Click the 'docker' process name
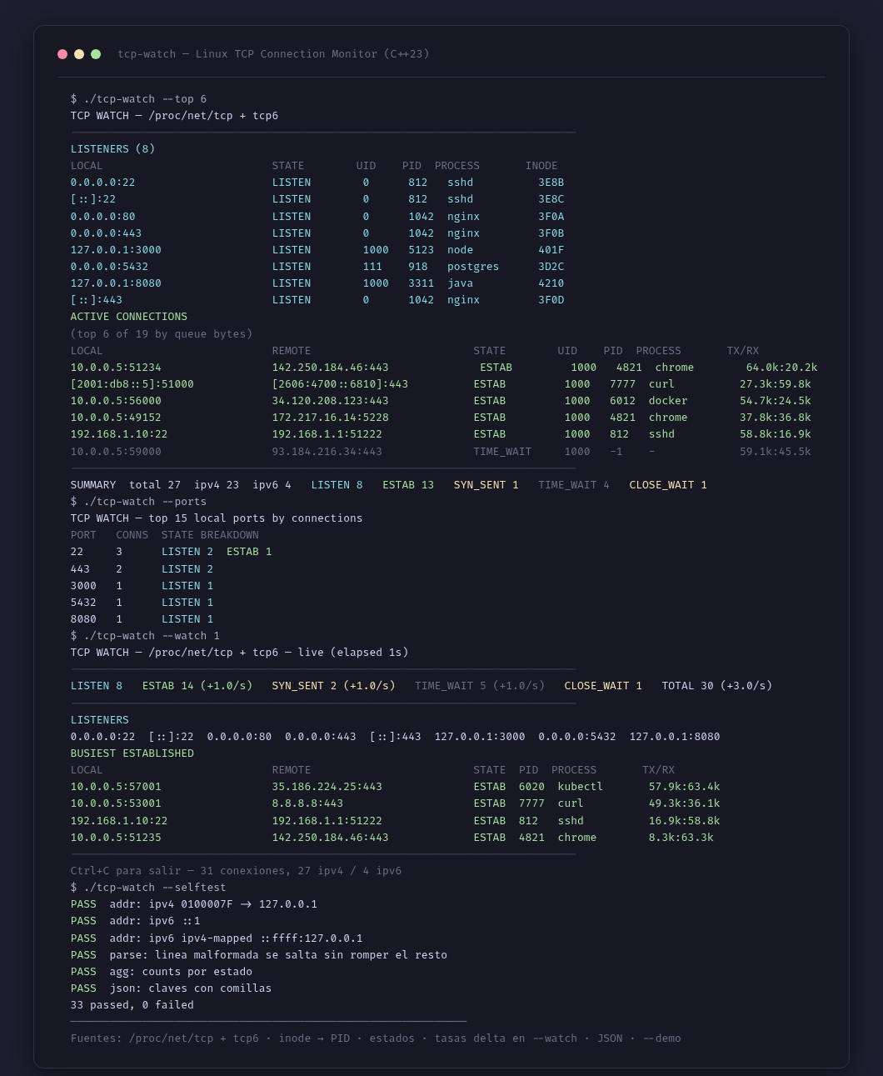 point(668,401)
